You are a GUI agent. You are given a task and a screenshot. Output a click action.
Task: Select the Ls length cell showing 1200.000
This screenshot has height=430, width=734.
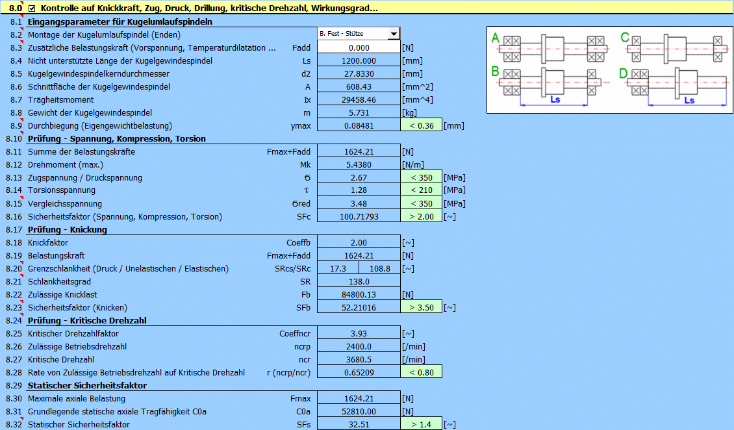(359, 60)
